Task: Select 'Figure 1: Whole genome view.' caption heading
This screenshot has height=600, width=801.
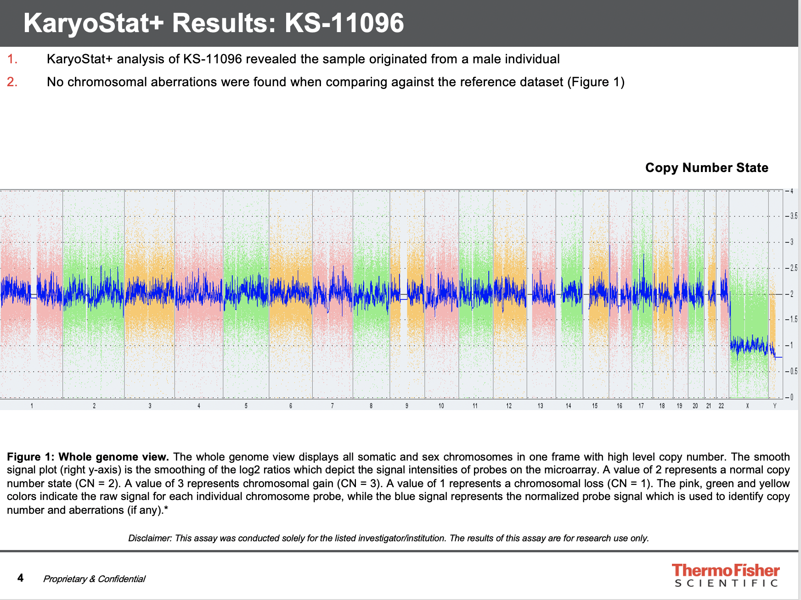Action: tap(88, 457)
